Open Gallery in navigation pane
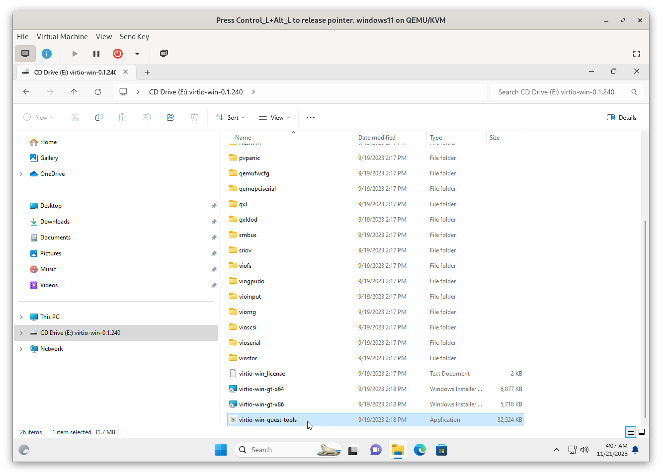This screenshot has width=662, height=476. point(49,158)
